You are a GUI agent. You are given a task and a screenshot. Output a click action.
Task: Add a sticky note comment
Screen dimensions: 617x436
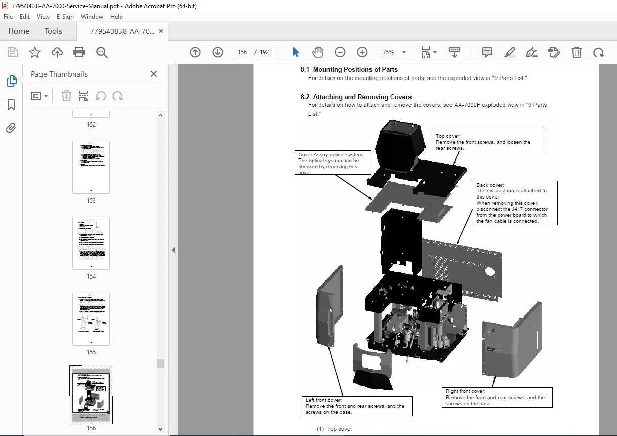(x=487, y=52)
